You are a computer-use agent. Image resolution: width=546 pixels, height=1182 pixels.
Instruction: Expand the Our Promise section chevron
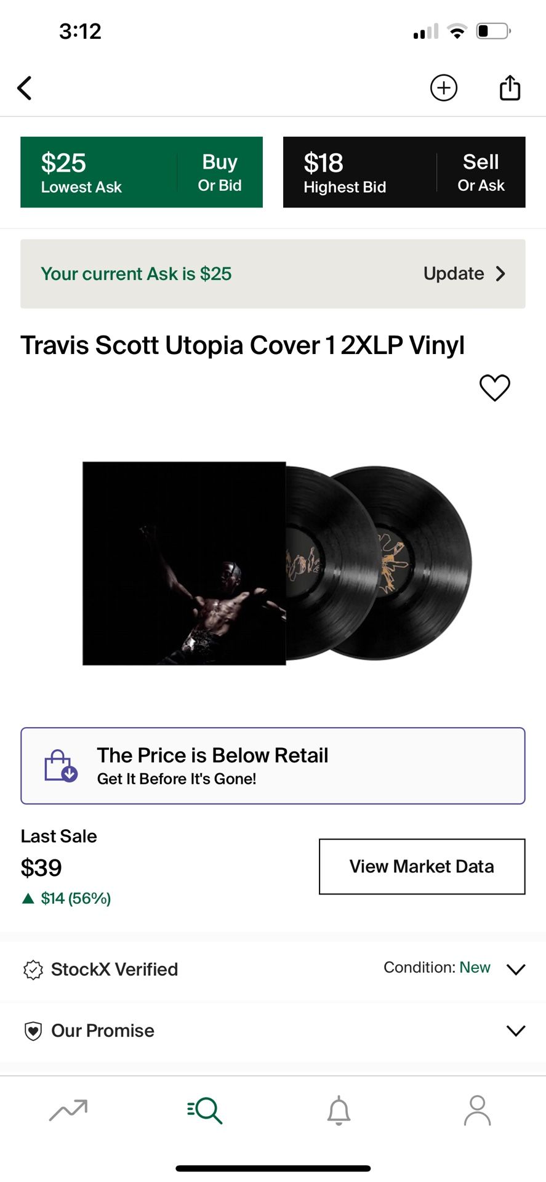click(x=515, y=1031)
